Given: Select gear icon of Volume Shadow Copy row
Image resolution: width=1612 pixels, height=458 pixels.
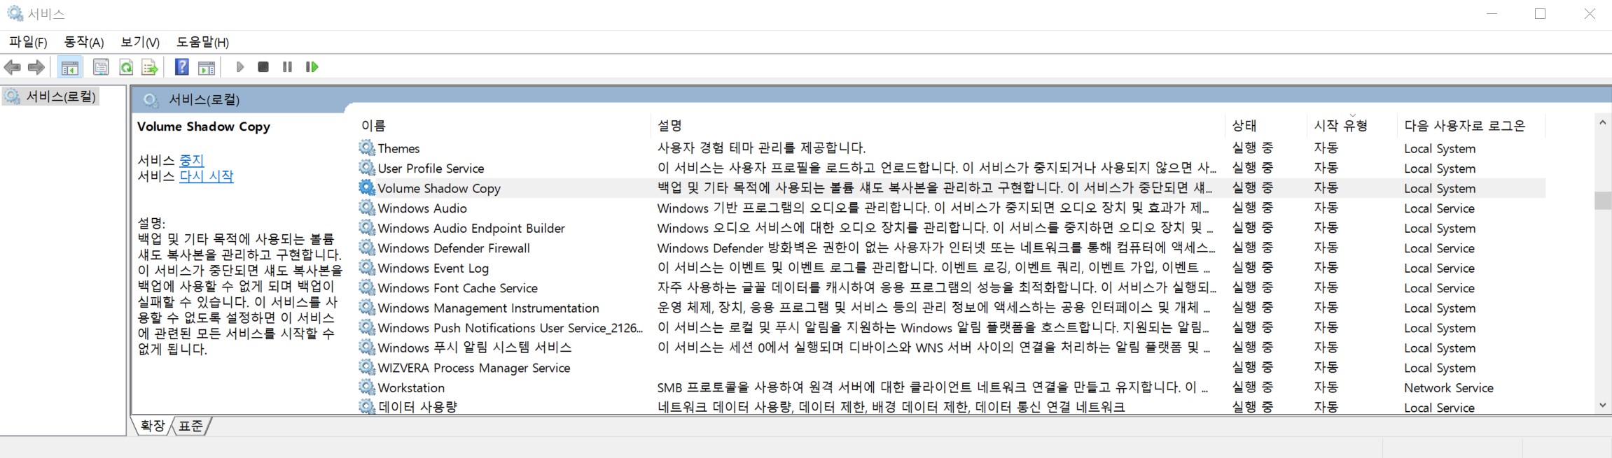Looking at the screenshot, I should pyautogui.click(x=367, y=187).
